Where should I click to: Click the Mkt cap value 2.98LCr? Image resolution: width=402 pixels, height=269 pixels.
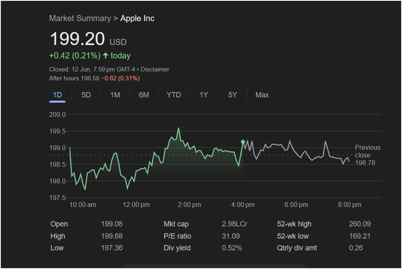point(235,224)
